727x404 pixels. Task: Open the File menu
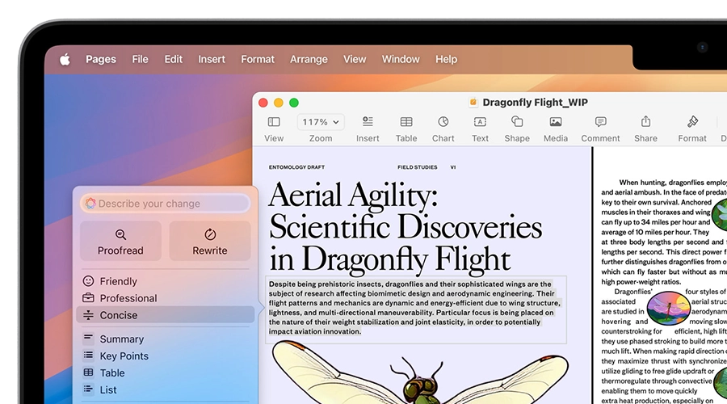coord(140,59)
